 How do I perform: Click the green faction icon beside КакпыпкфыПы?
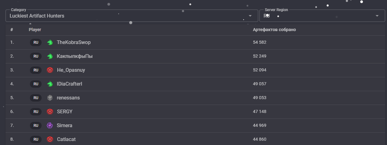tap(50, 56)
